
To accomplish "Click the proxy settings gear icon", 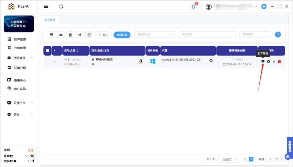I will pyautogui.click(x=211, y=60).
